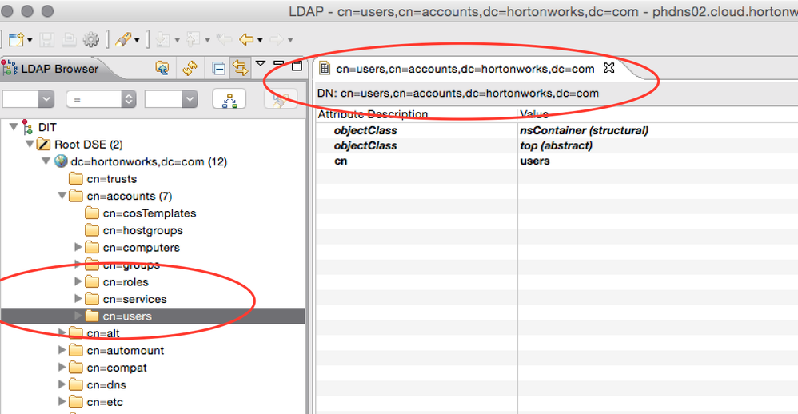798x414 pixels.
Task: Click the cn=trusts folder icon
Action: 76,178
